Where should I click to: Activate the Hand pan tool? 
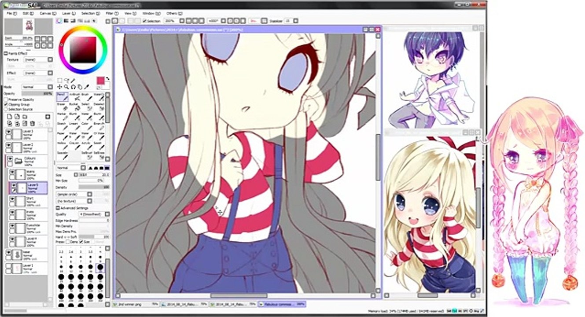tap(80, 87)
